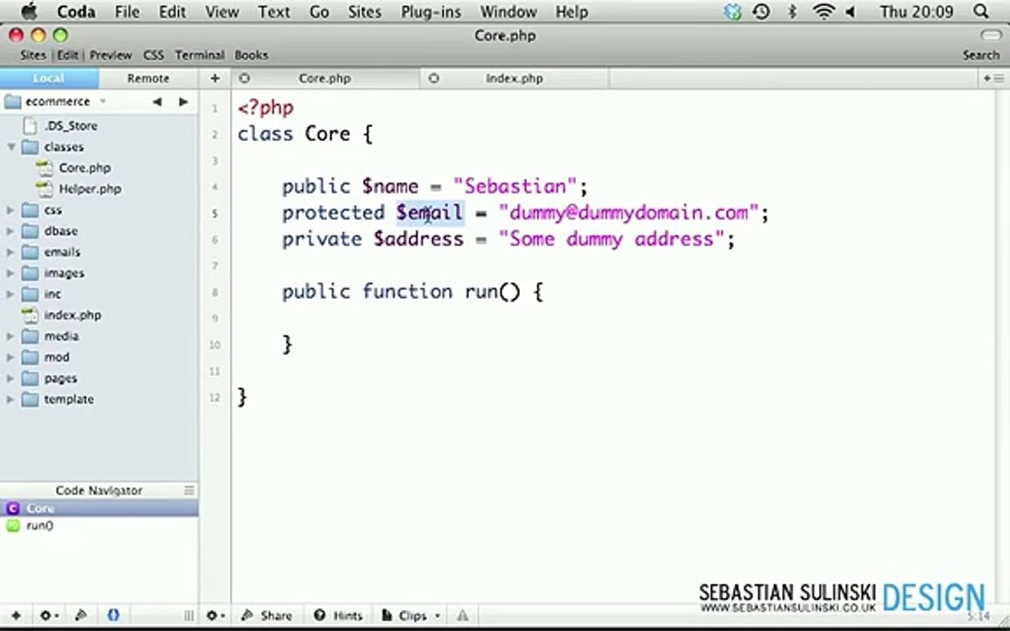Select the Remote files tab
The width and height of the screenshot is (1010, 631).
tap(148, 78)
